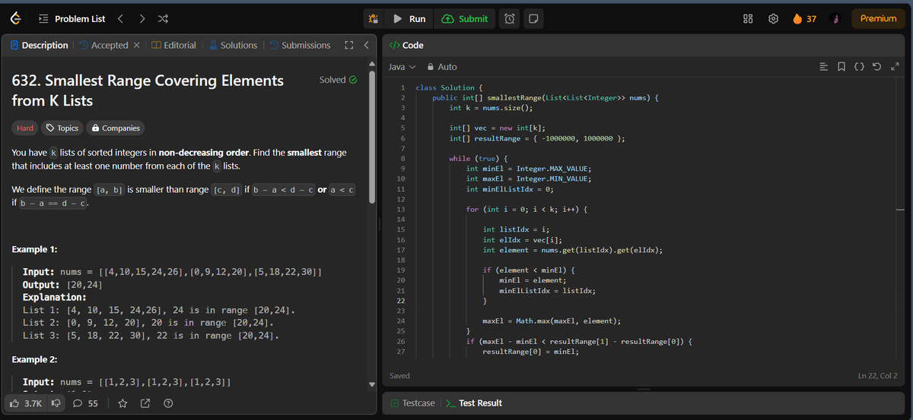Share the problem via external link icon
The height and width of the screenshot is (420, 913).
145,403
